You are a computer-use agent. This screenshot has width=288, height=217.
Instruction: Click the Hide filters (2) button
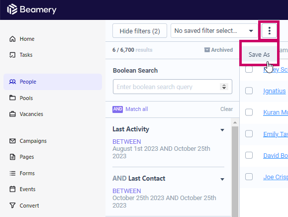pos(140,31)
